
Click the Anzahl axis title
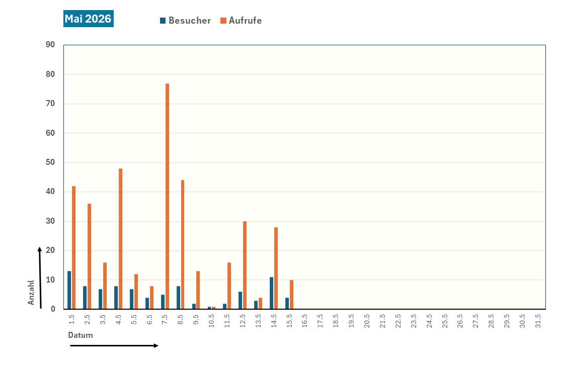(x=31, y=293)
